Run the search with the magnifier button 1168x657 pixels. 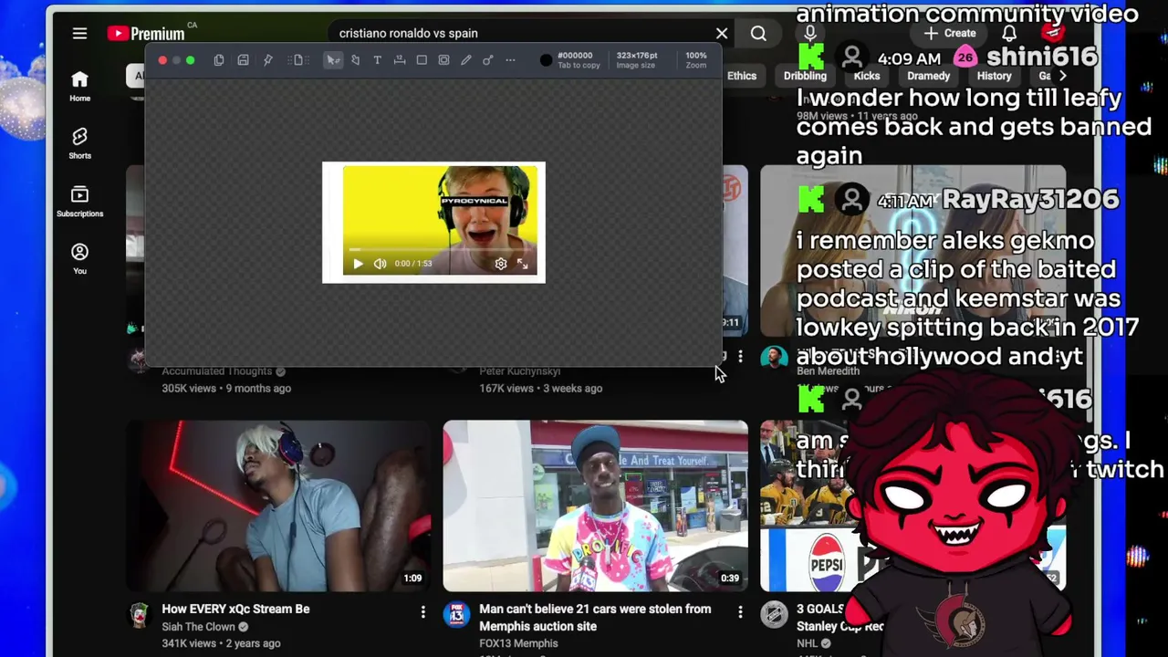tap(758, 34)
